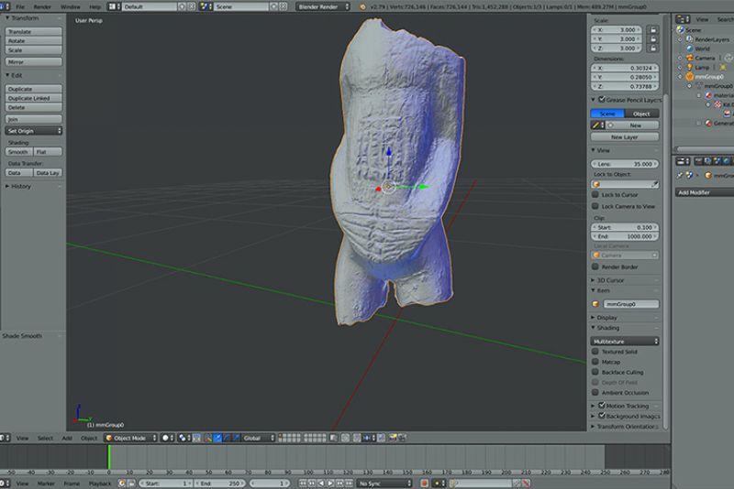Screen dimensions: 734x489
Task: Open the Multitexture shading dropdown
Action: (x=625, y=342)
